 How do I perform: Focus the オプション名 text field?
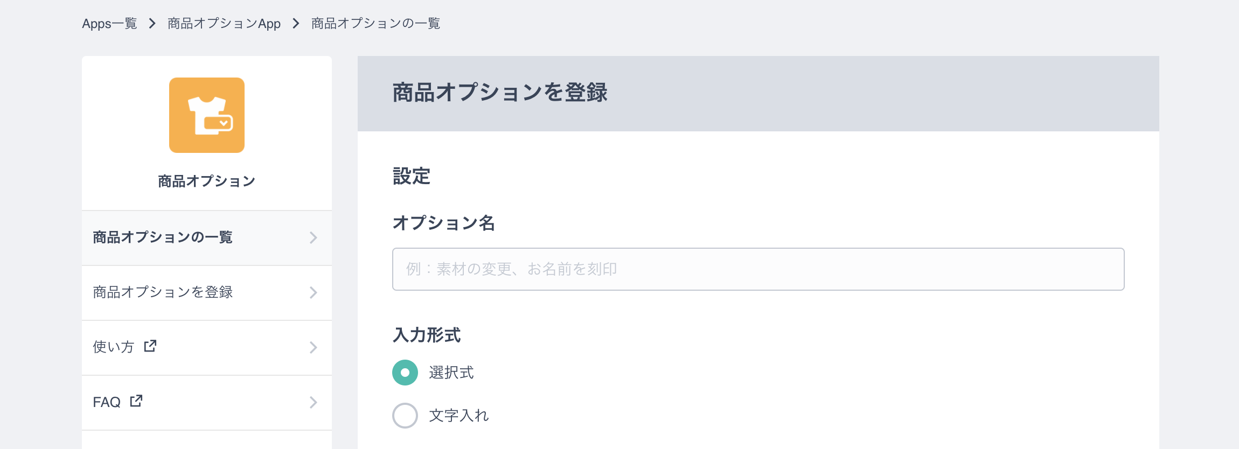pos(758,269)
